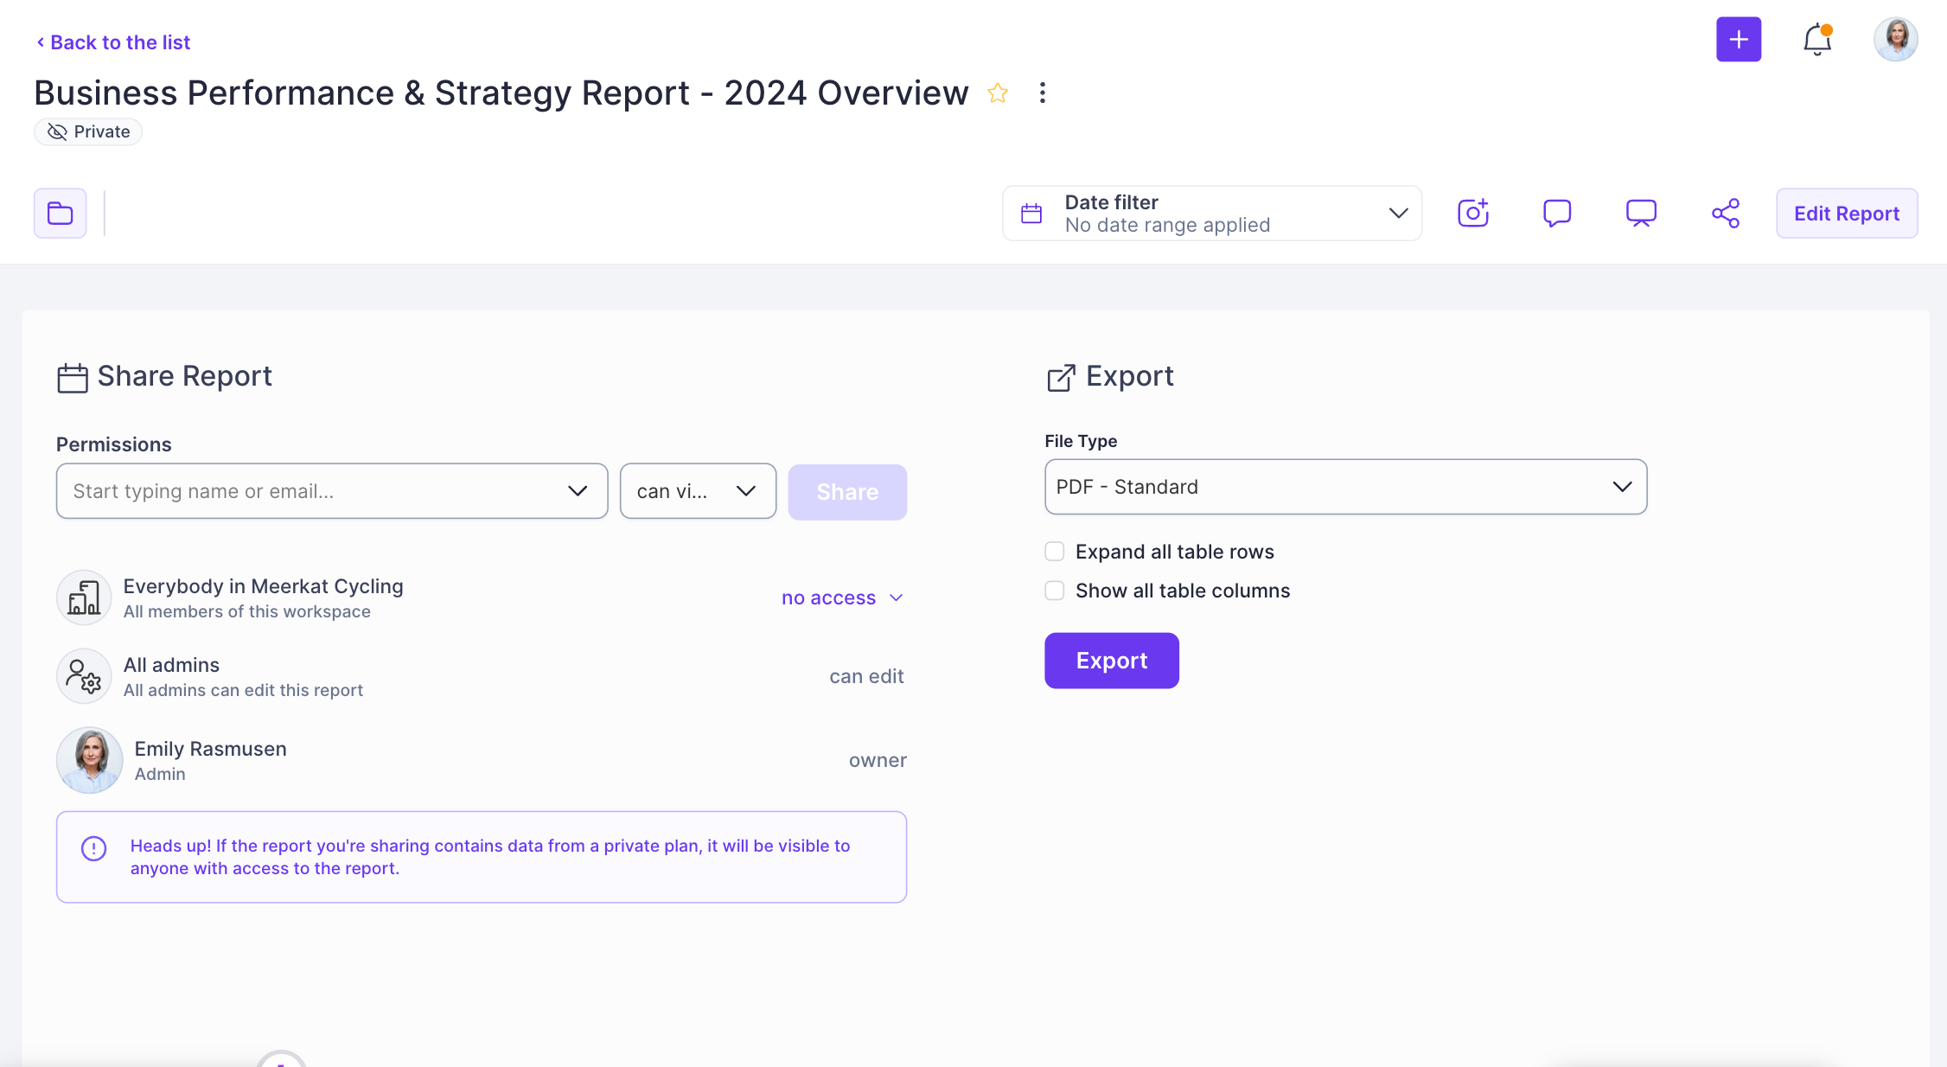The width and height of the screenshot is (1947, 1067).
Task: Enable Expand all table rows checkbox
Action: (1054, 552)
